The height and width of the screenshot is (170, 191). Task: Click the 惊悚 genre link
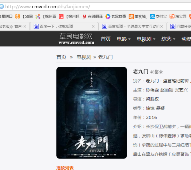click(150, 108)
